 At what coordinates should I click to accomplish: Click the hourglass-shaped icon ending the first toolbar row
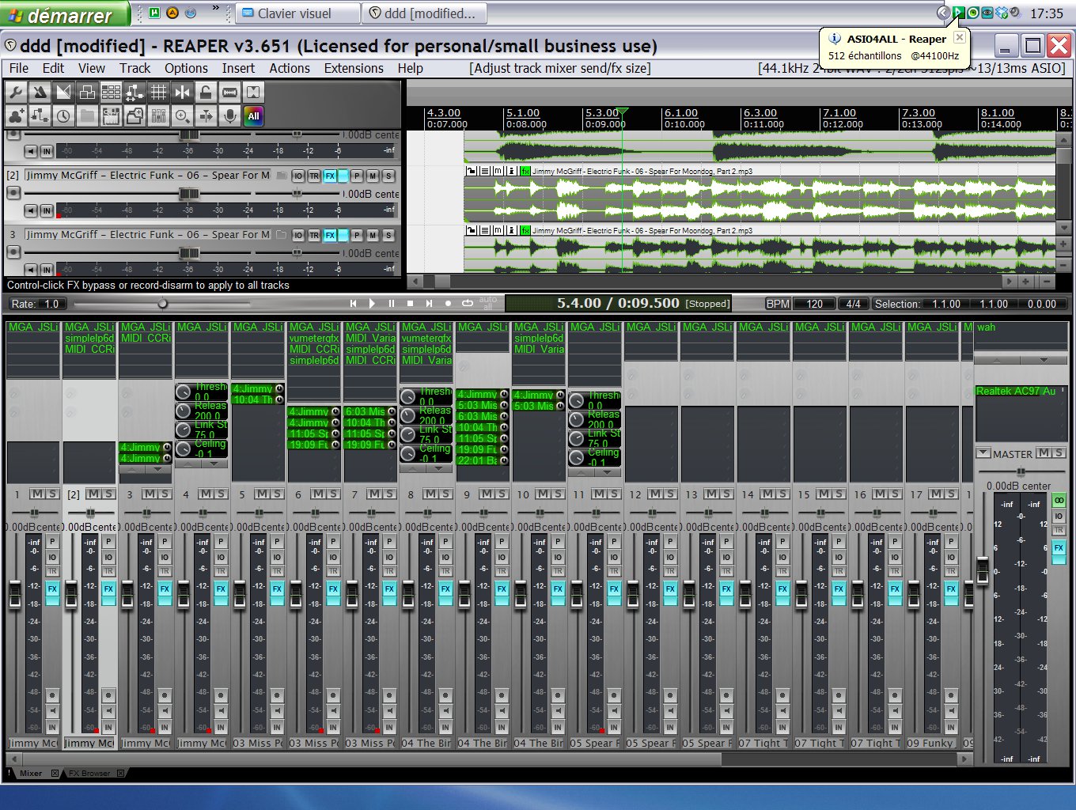[x=253, y=92]
